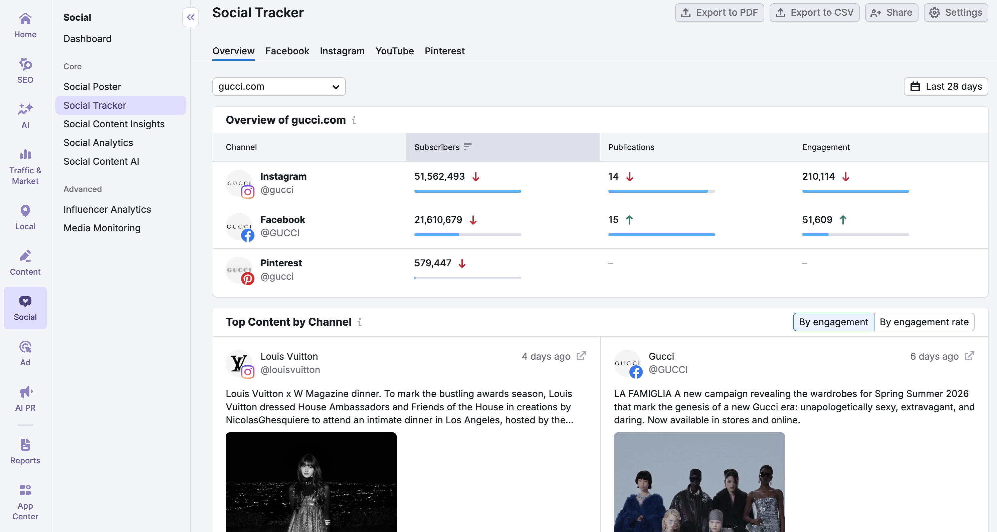This screenshot has width=997, height=532.
Task: Open Social Content Insights link
Action: click(114, 124)
